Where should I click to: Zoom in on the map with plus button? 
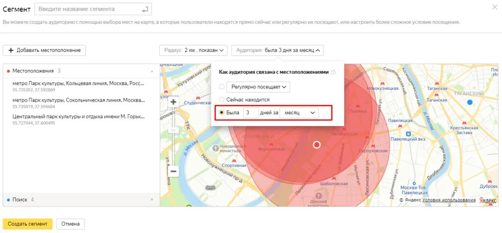click(x=174, y=102)
